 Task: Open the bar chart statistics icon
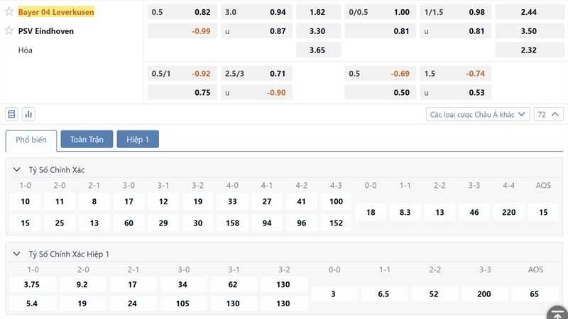(28, 114)
